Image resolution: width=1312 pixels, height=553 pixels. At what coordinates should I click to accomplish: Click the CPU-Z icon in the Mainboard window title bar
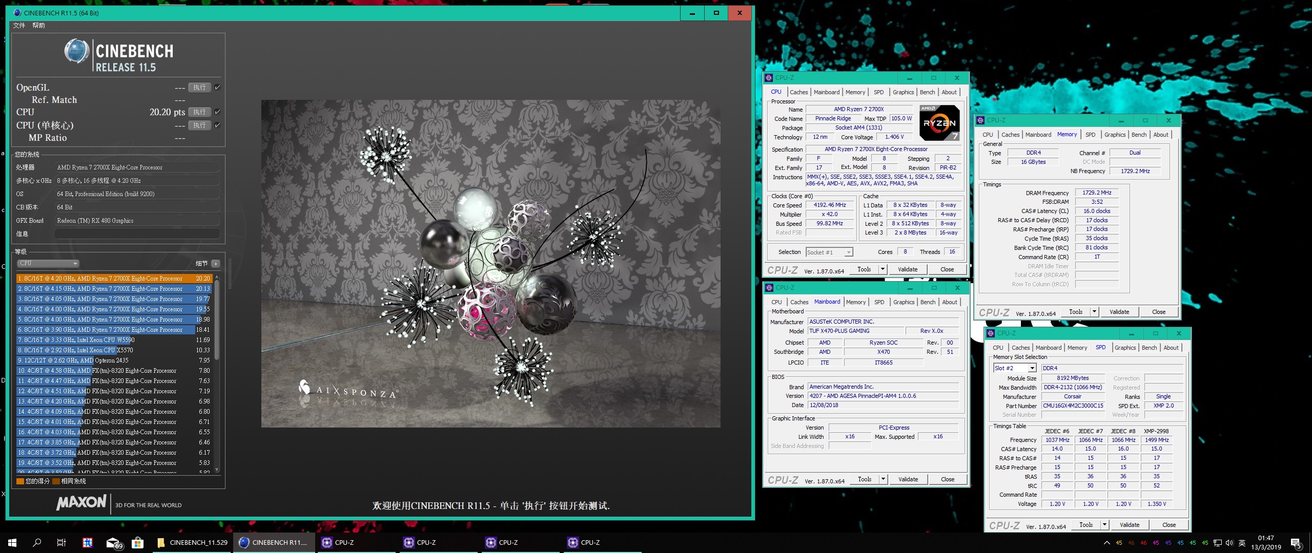pos(769,288)
